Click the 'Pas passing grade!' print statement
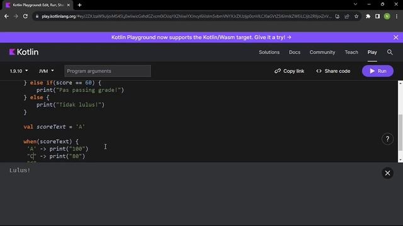 pyautogui.click(x=80, y=90)
